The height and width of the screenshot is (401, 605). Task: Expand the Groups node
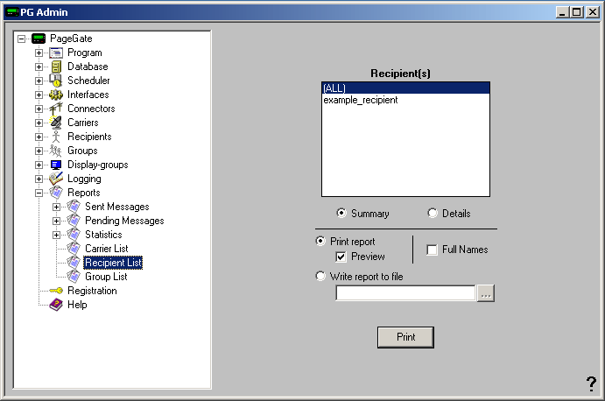pyautogui.click(x=39, y=151)
